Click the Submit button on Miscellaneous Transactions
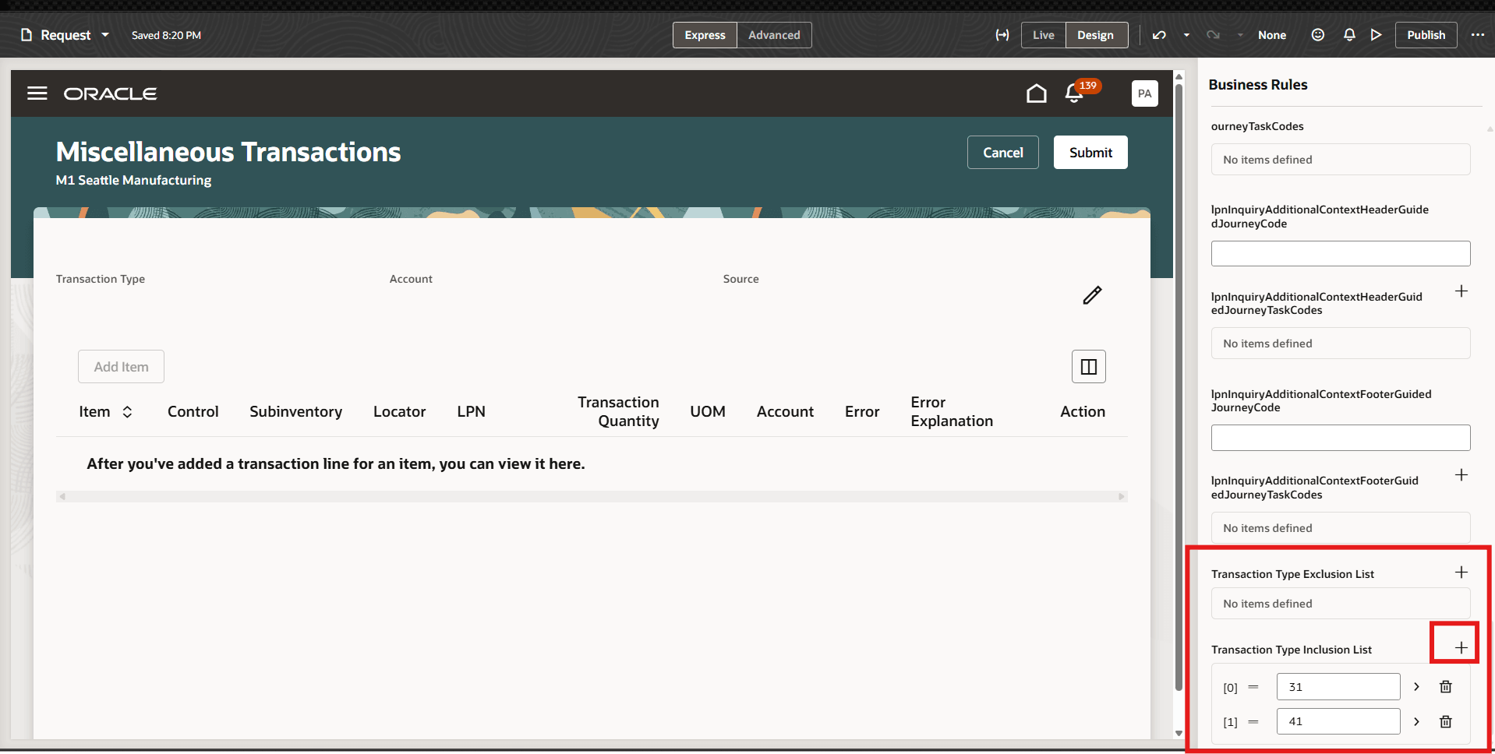The image size is (1495, 754). [x=1090, y=152]
